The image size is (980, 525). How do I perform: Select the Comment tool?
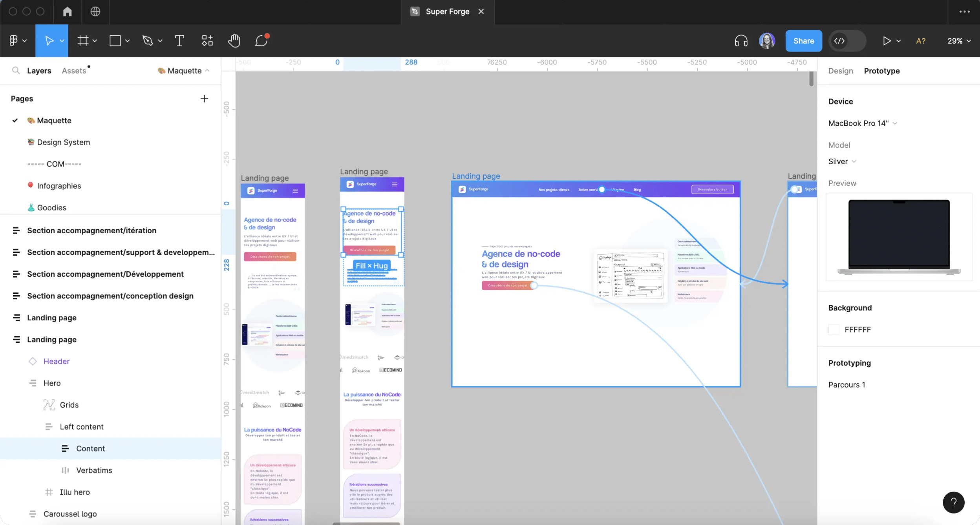click(x=261, y=40)
